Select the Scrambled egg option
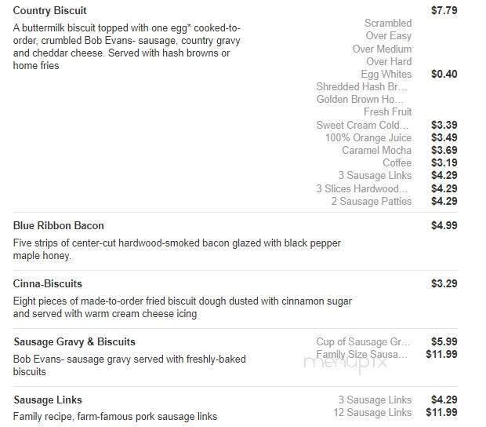 [x=388, y=23]
